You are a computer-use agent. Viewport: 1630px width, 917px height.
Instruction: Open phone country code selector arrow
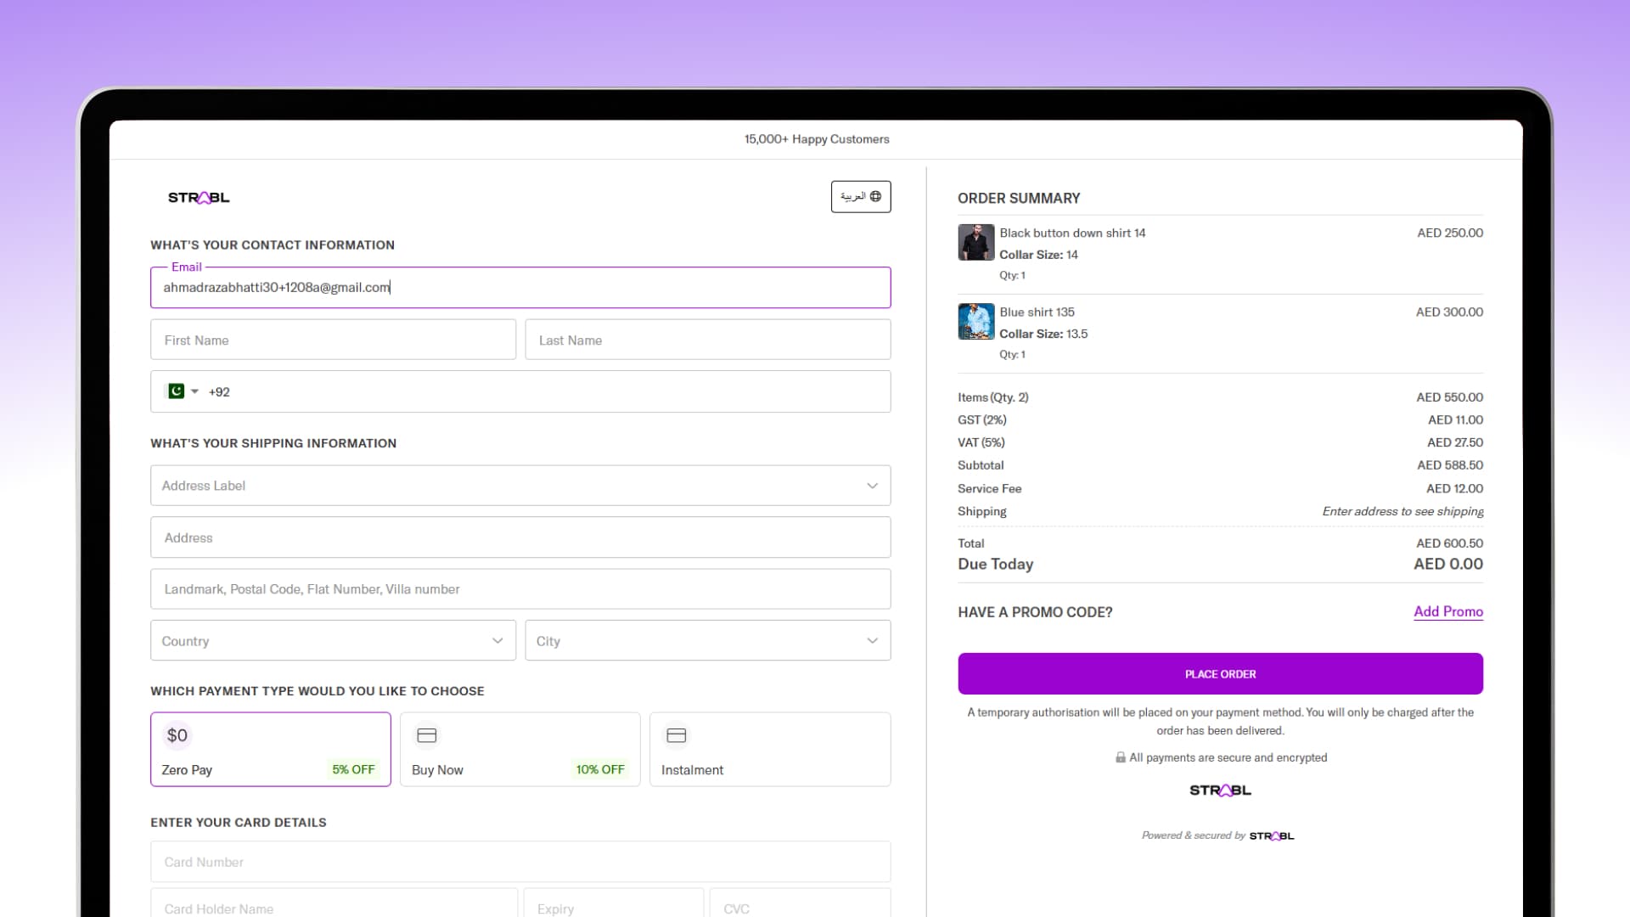tap(194, 391)
